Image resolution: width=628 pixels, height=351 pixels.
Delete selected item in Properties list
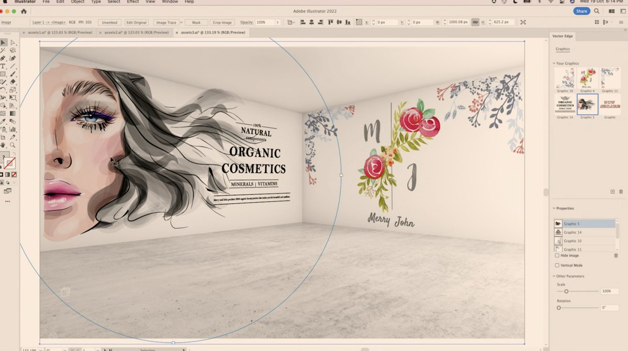click(x=615, y=255)
